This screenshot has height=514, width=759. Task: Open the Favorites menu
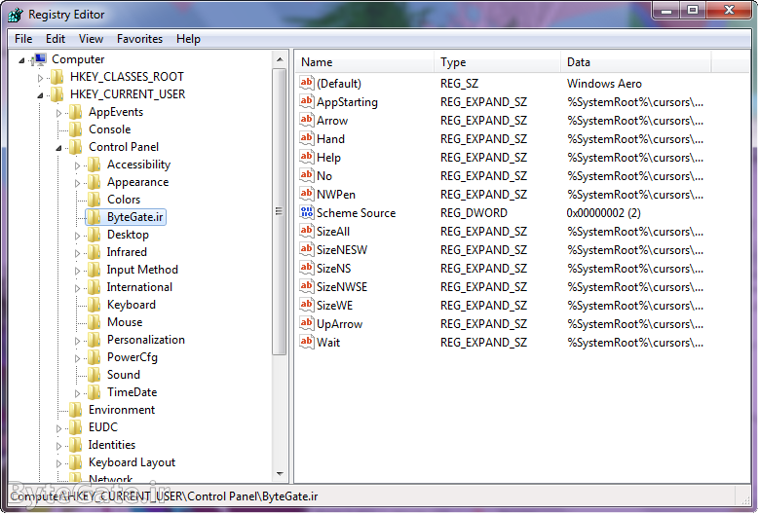coord(139,39)
